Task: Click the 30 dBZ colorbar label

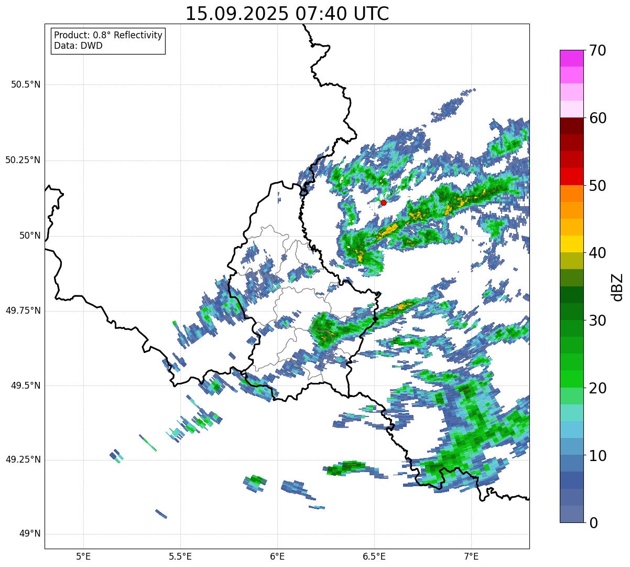Action: coord(598,320)
